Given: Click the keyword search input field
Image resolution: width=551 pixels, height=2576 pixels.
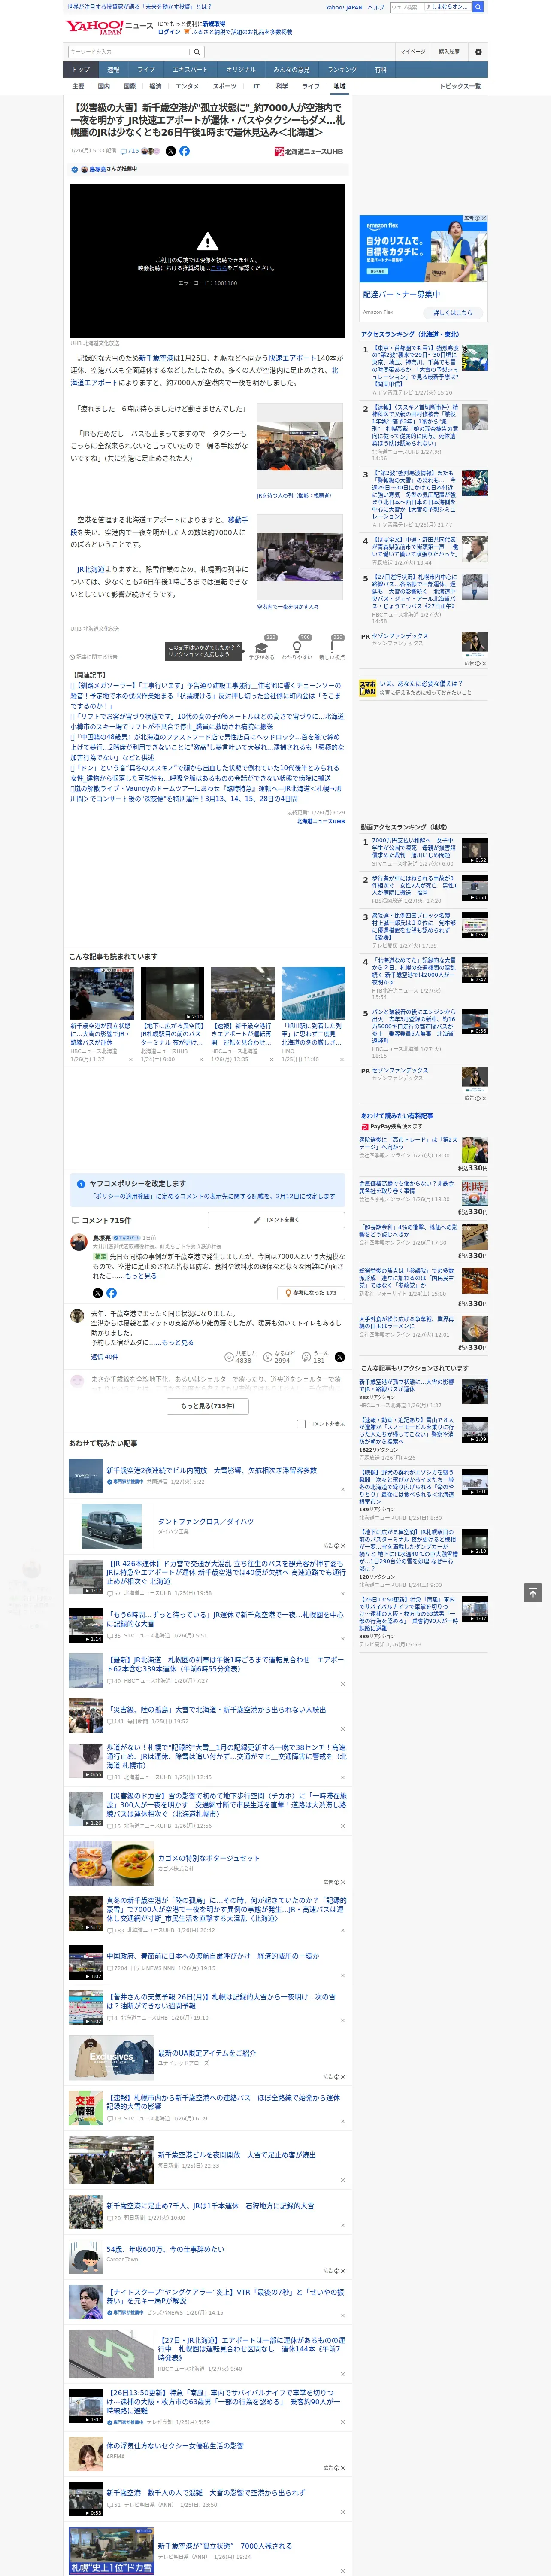Looking at the screenshot, I should pos(129,51).
